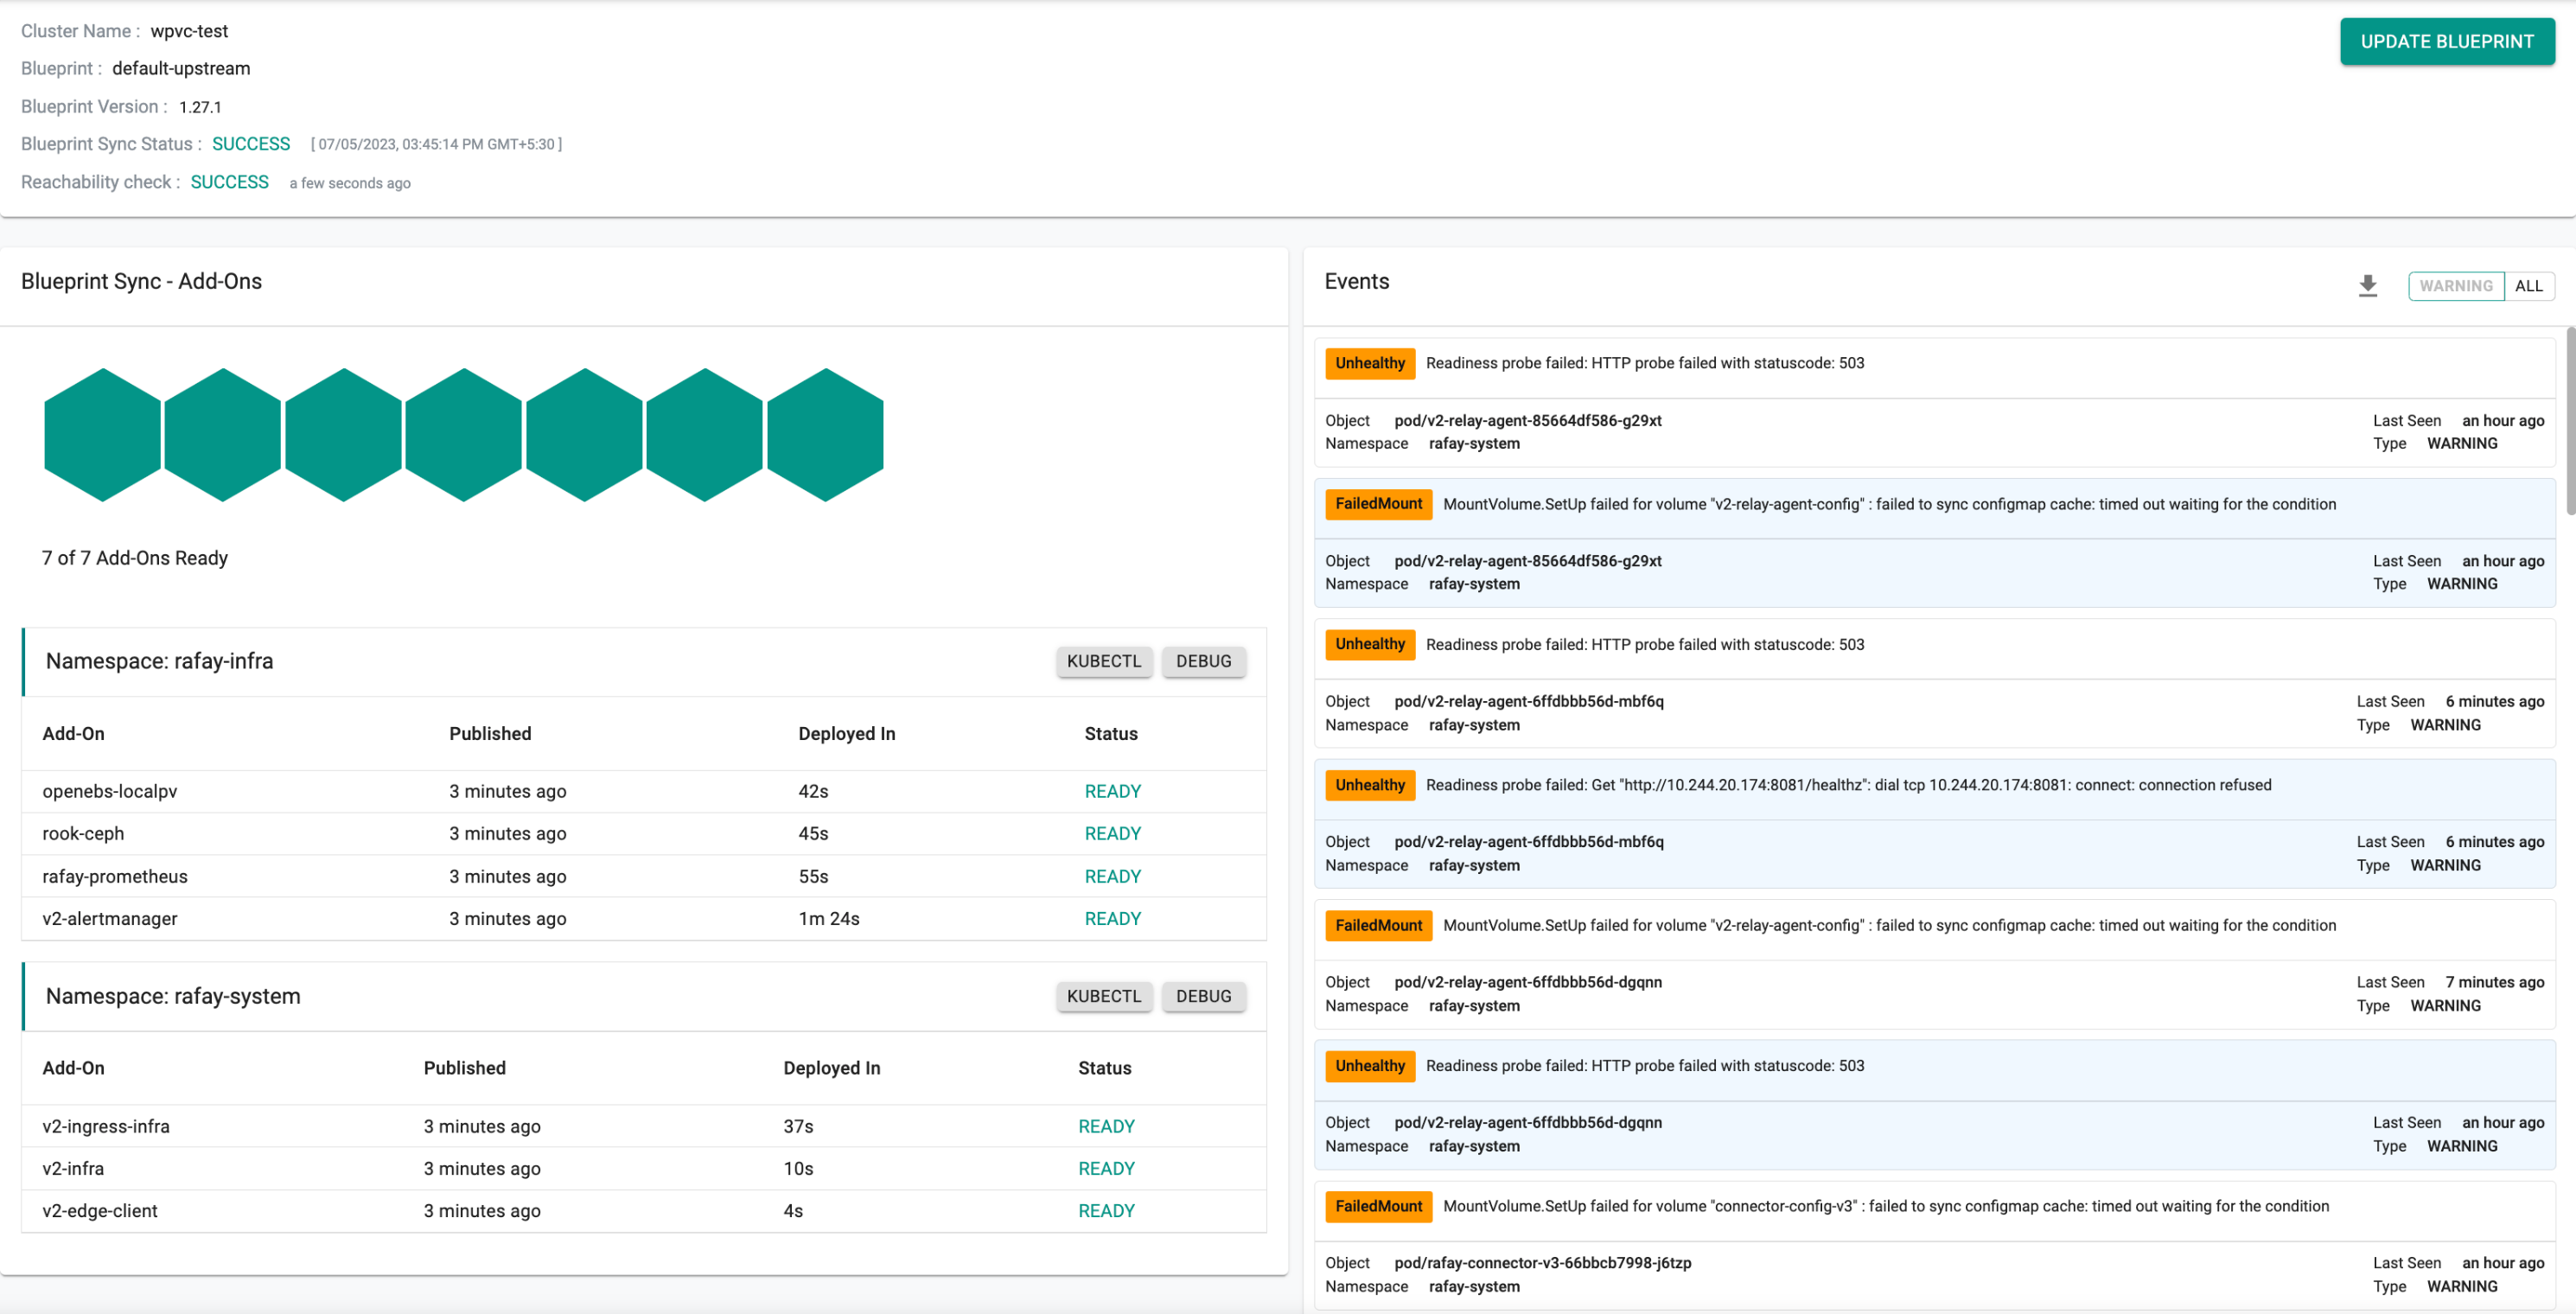Click the SUCCESS reachability status badge
The height and width of the screenshot is (1314, 2576).
click(229, 182)
